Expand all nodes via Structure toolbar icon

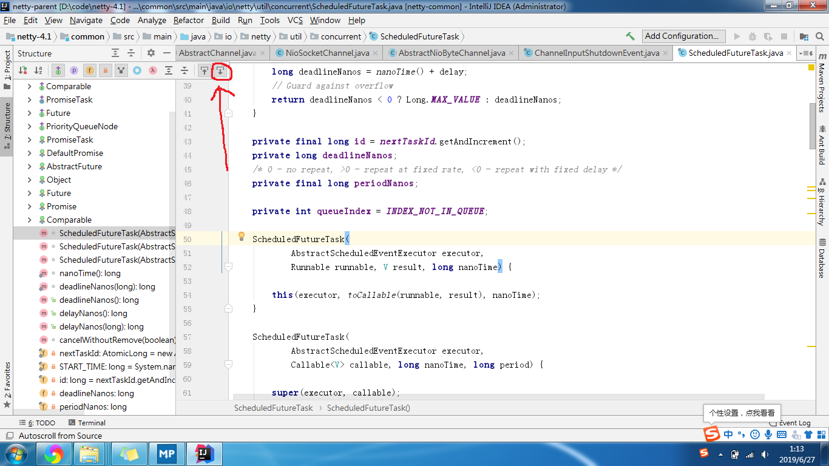coord(169,70)
